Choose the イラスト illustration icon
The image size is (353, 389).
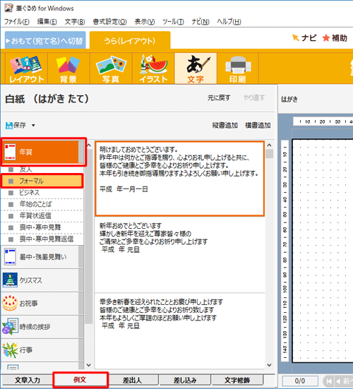[x=153, y=68]
